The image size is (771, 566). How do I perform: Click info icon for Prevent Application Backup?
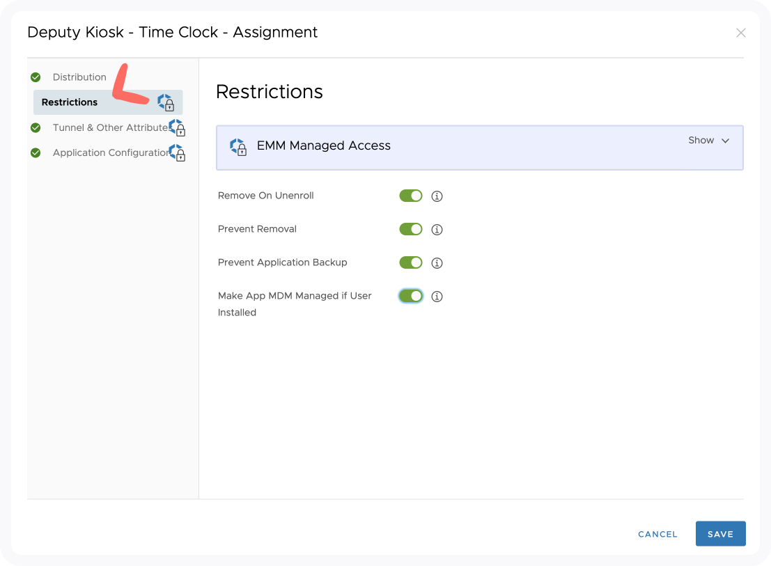[437, 263]
